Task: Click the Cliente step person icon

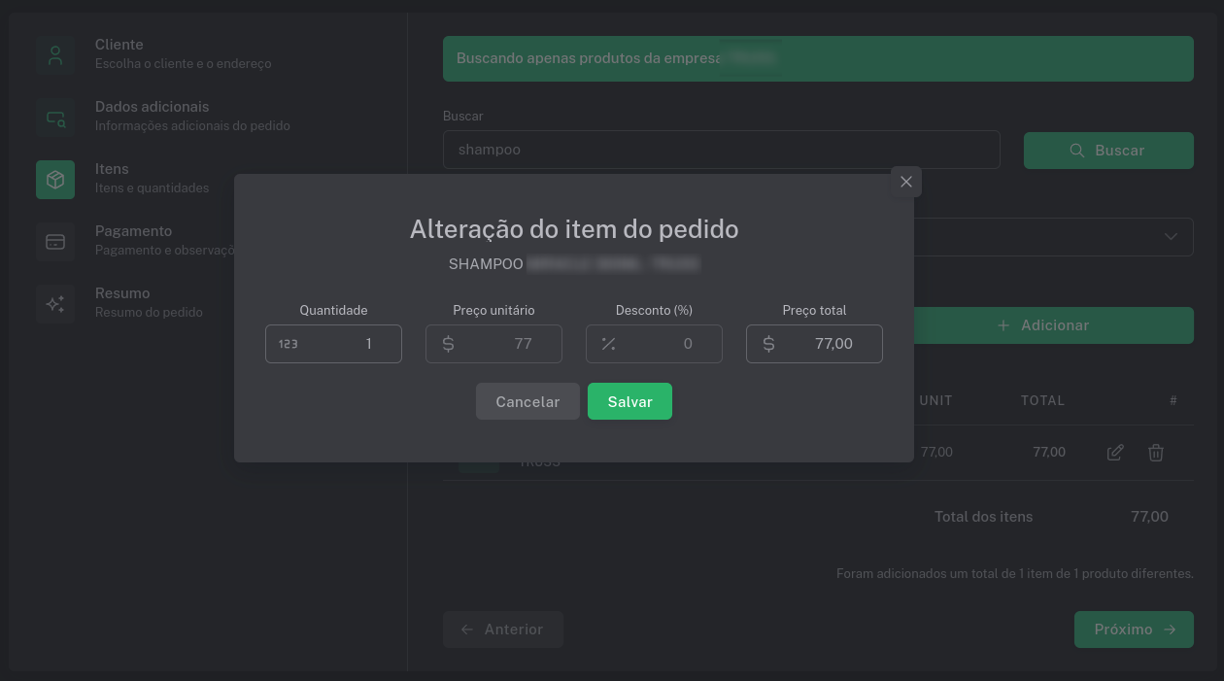Action: [55, 55]
